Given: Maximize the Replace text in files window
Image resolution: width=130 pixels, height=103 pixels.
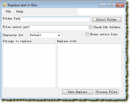Looking at the screenshot, I should click(x=111, y=5).
